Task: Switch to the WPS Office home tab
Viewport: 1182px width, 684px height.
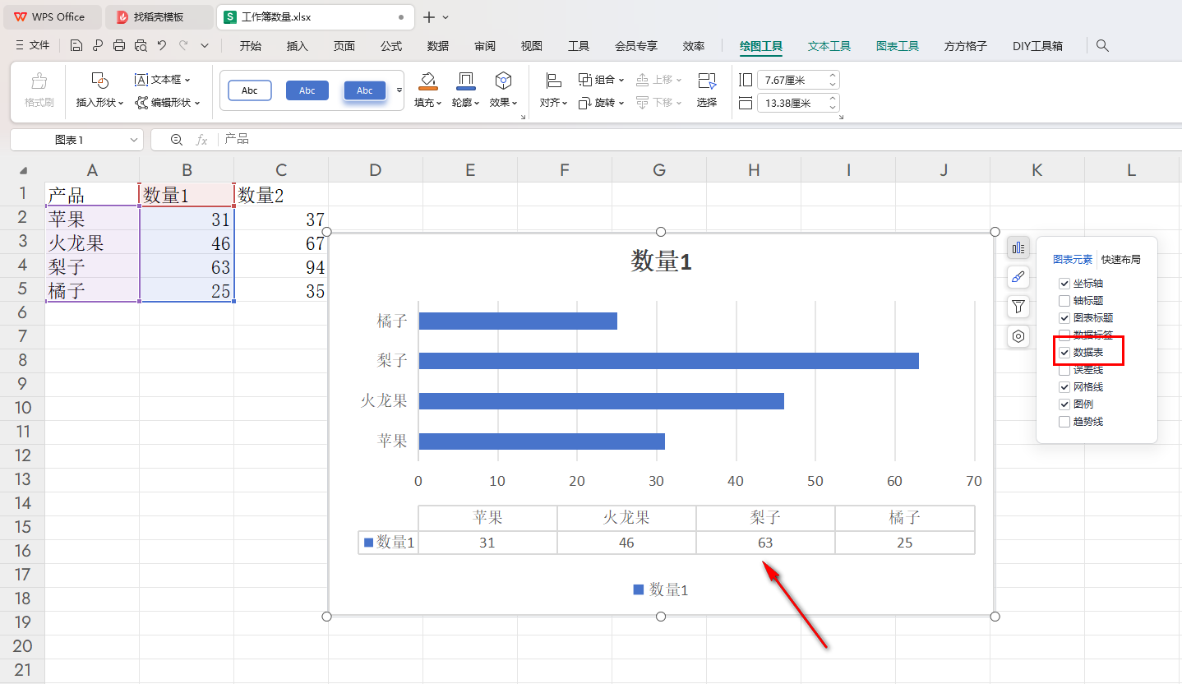Action: 51,16
